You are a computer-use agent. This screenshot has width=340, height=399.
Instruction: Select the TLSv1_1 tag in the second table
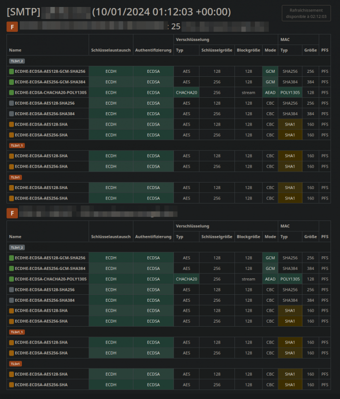[x=17, y=332]
